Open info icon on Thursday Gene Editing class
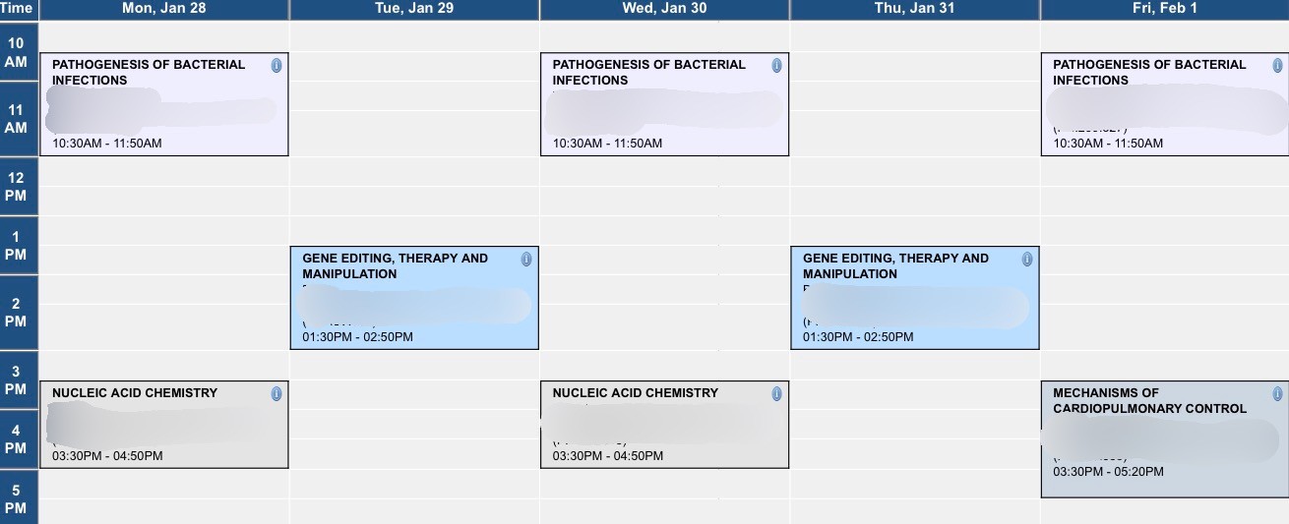This screenshot has height=524, width=1289. pos(1027,259)
